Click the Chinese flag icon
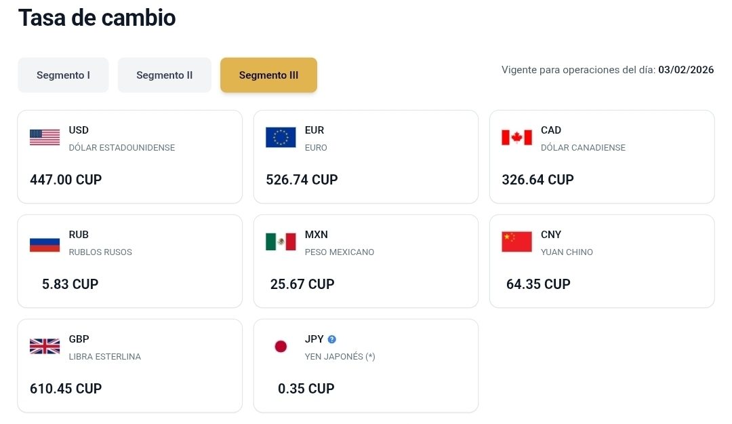732x424 pixels. point(516,242)
